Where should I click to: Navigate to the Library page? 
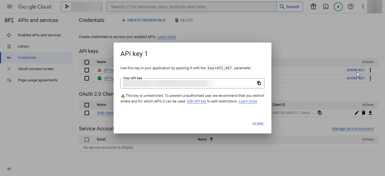[x=23, y=46]
